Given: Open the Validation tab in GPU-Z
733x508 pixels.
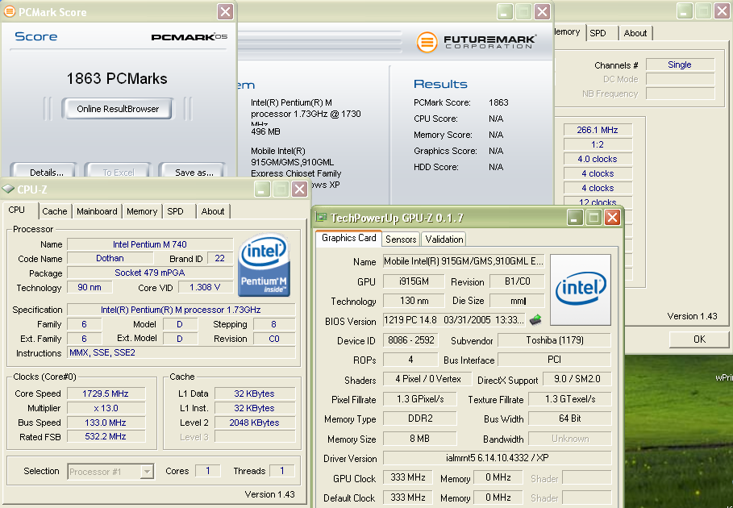Looking at the screenshot, I should point(444,239).
